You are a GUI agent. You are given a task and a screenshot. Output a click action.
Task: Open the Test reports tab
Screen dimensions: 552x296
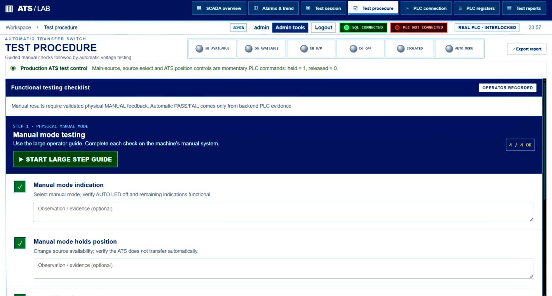524,8
